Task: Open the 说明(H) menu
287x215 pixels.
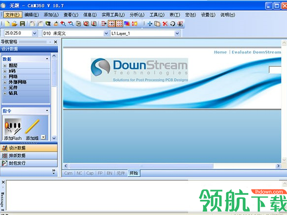Action: (228, 15)
